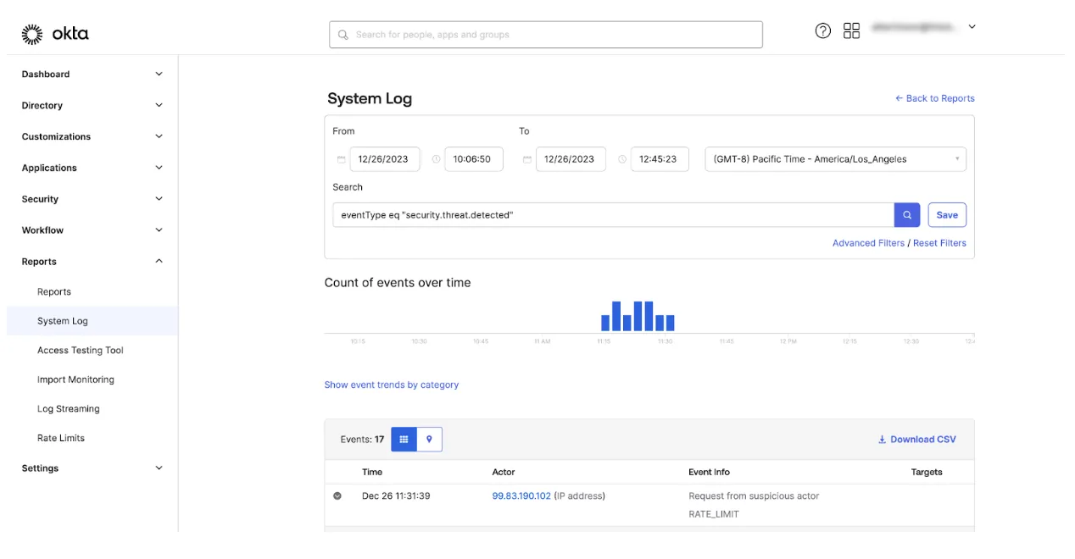Click the apps grid icon near the profile

pyautogui.click(x=851, y=30)
